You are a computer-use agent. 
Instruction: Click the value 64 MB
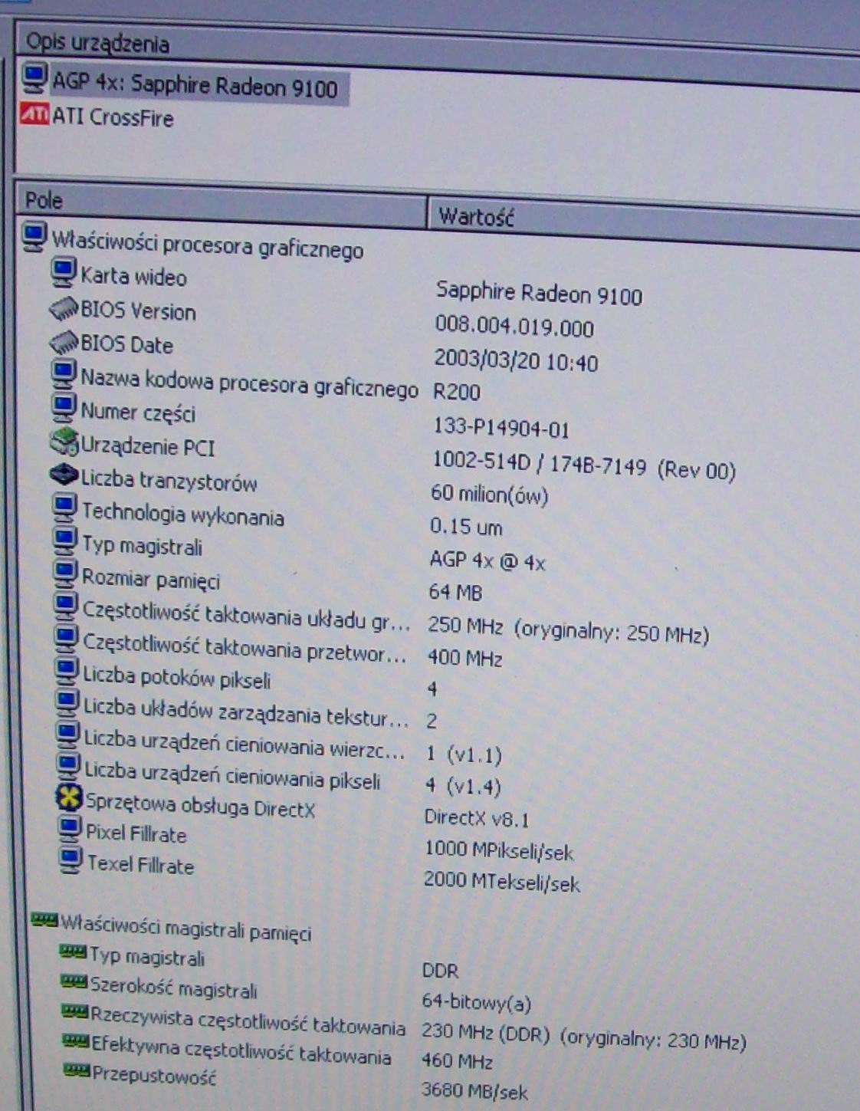coord(455,592)
